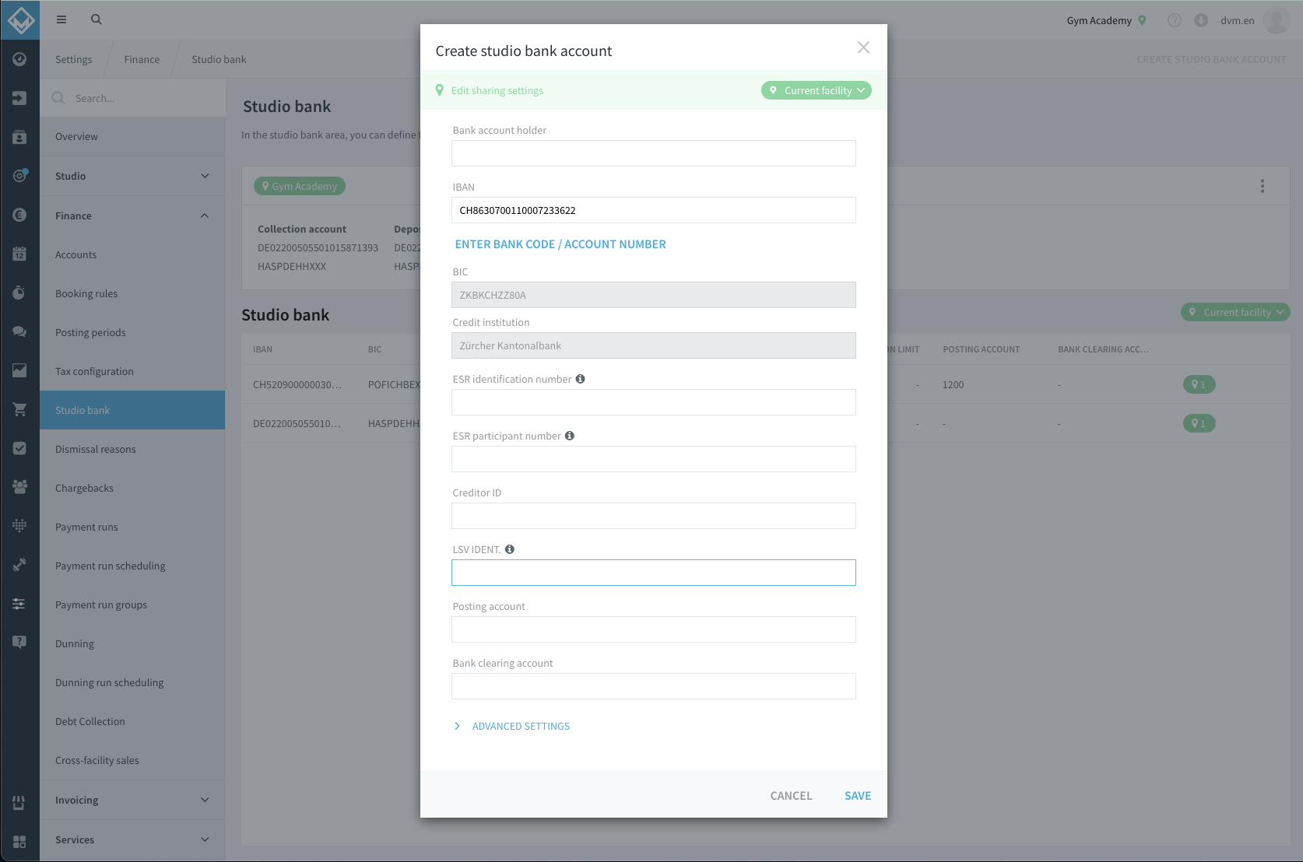Screen dimensions: 1303x862
Task: Open the chat bubbles sidebar icon
Action: (19, 331)
